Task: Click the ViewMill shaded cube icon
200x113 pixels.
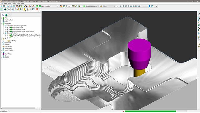Action: coord(5,9)
